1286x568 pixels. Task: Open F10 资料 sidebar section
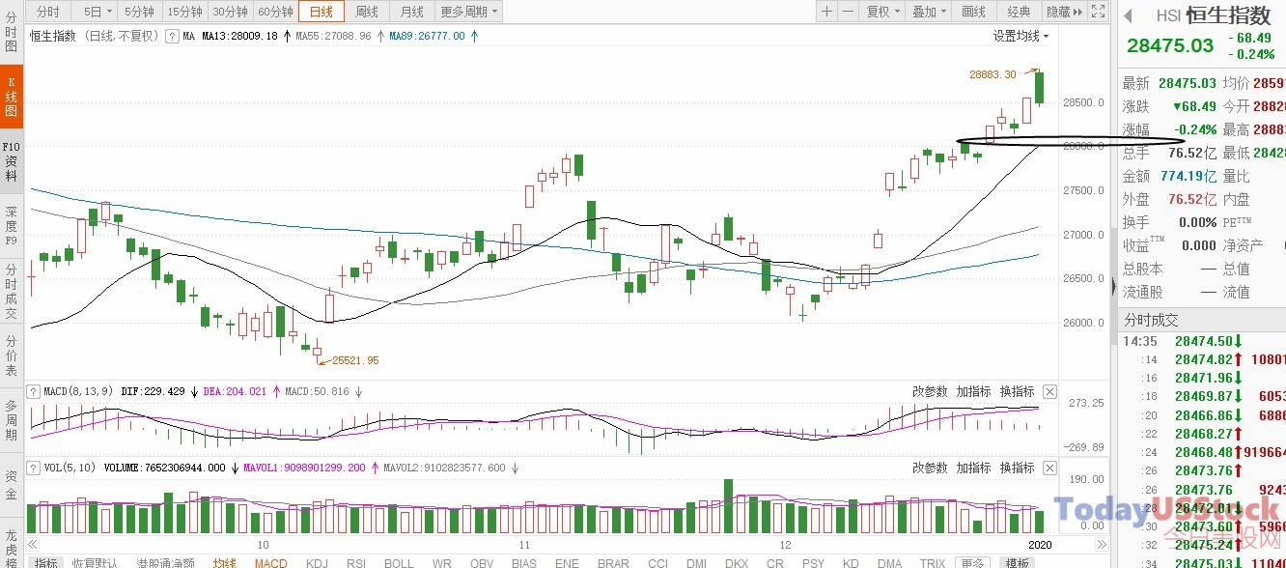point(12,161)
